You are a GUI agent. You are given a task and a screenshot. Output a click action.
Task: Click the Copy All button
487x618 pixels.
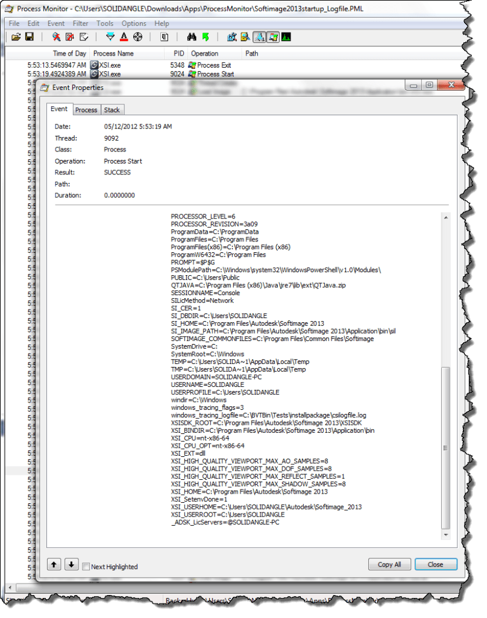click(x=389, y=565)
